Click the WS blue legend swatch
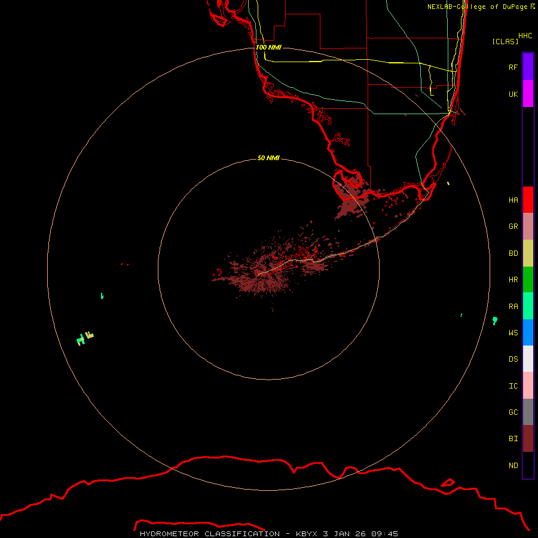This screenshot has height=538, width=538. coord(528,332)
